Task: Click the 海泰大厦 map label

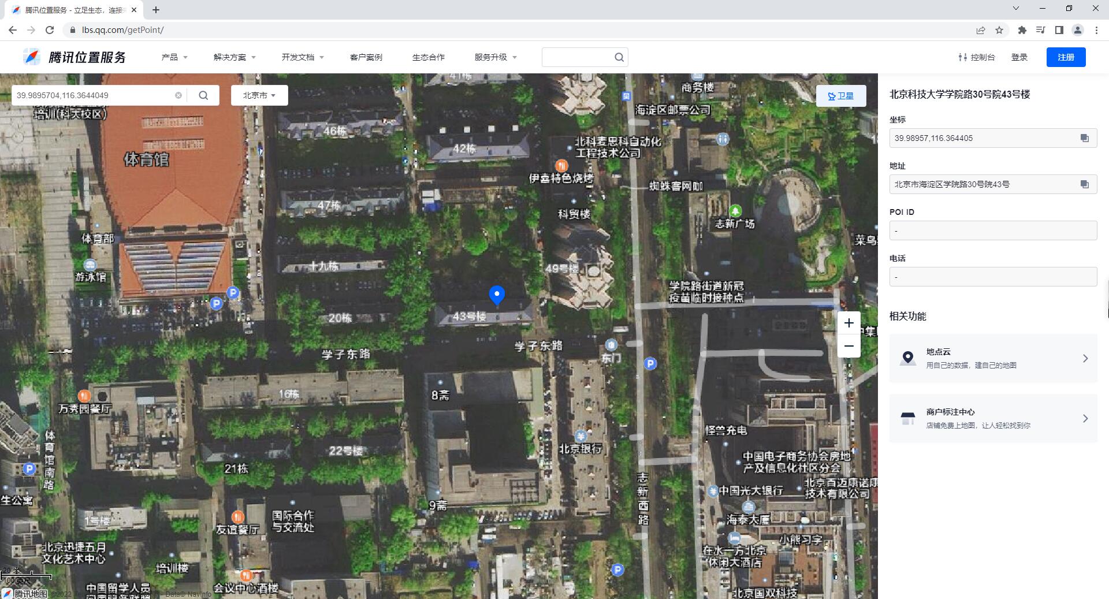Action: point(748,520)
